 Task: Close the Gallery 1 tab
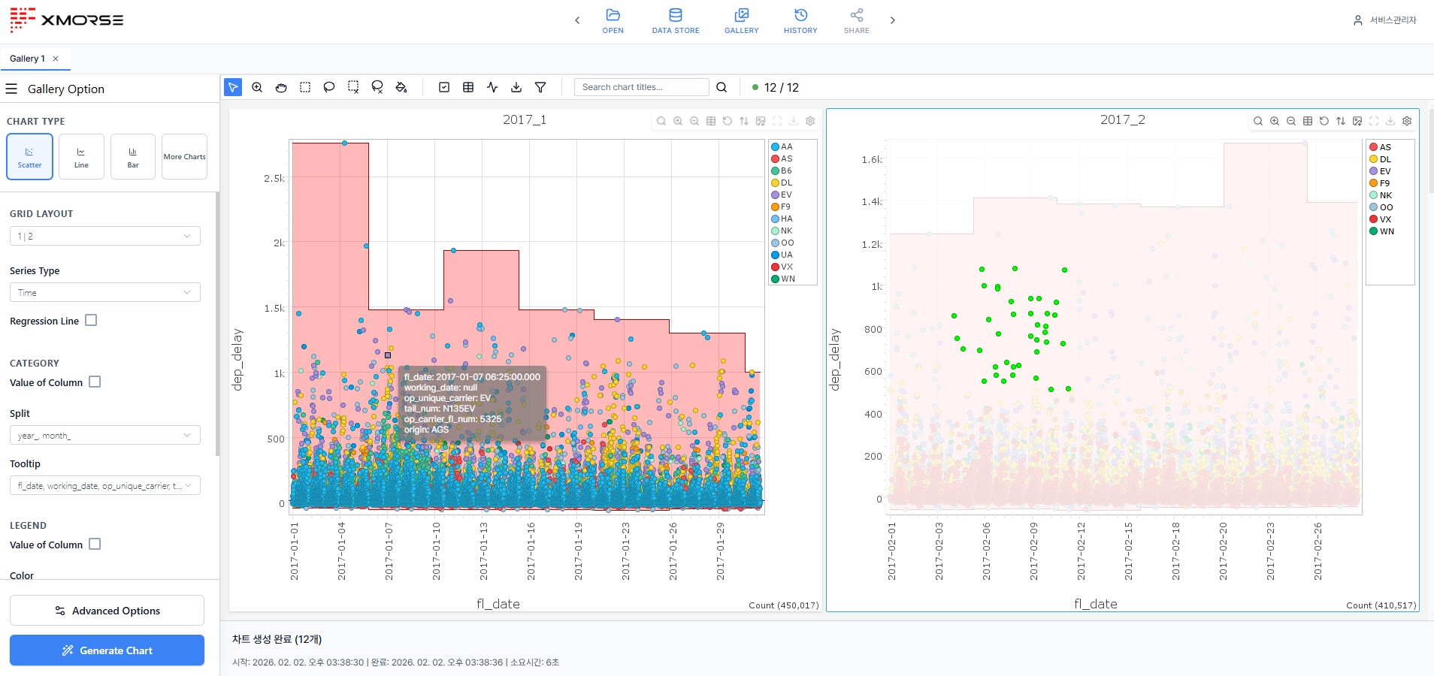[x=56, y=59]
